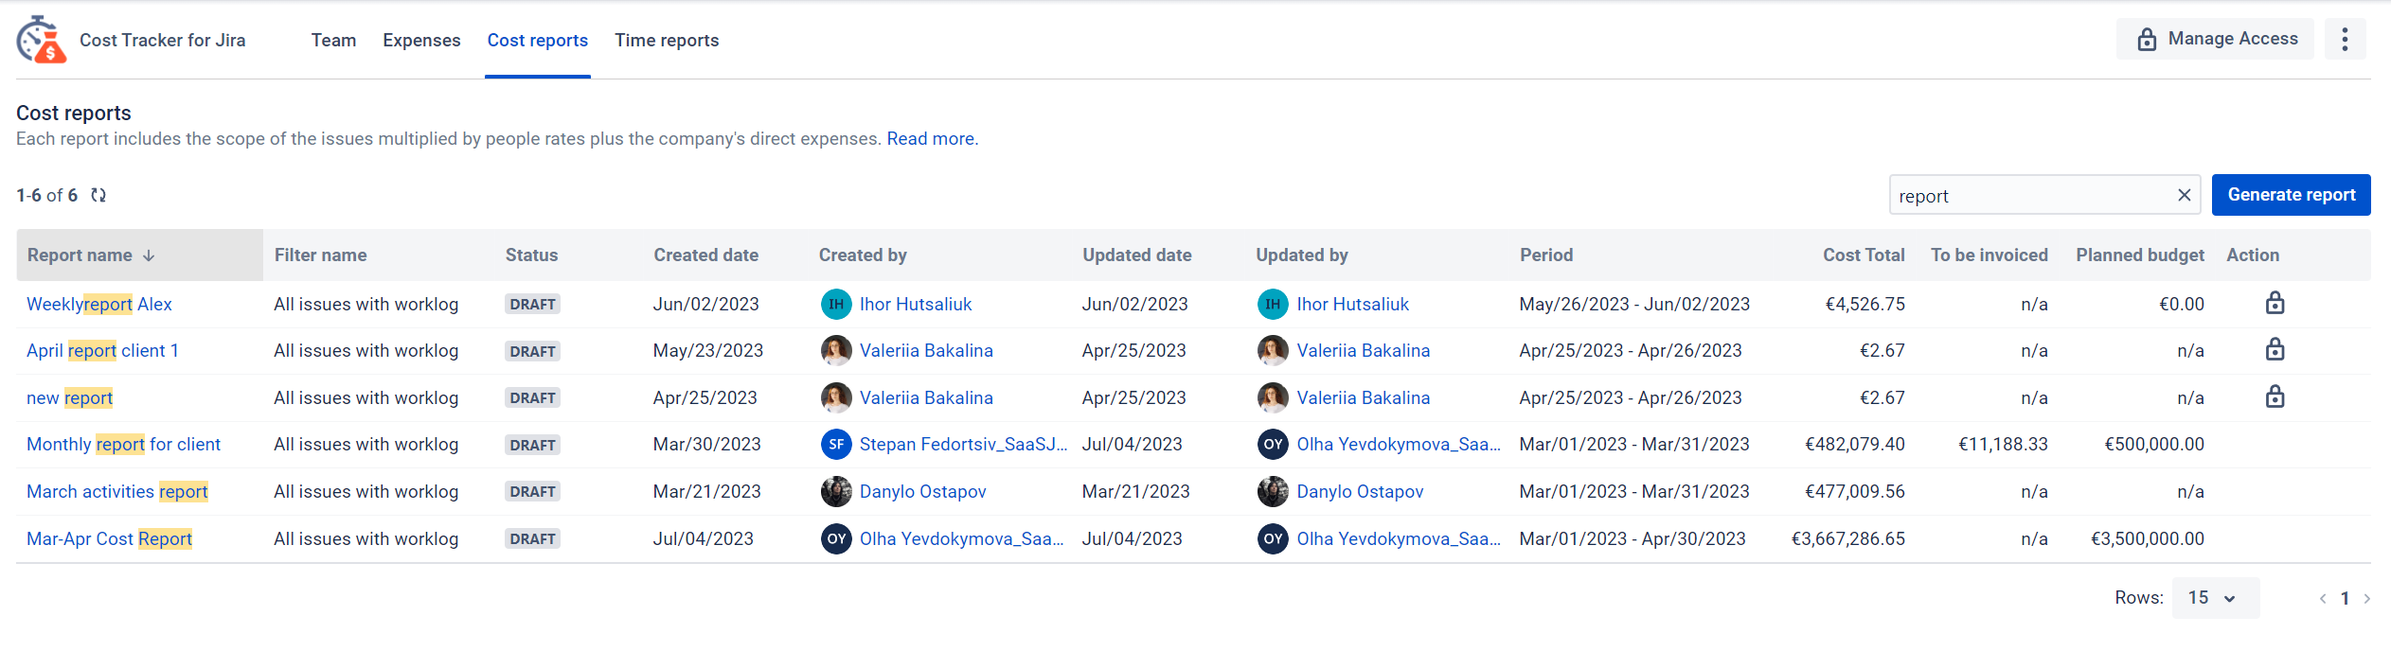This screenshot has height=651, width=2391.
Task: Click OY updater avatar on Monthly report row
Action: coord(1273,444)
